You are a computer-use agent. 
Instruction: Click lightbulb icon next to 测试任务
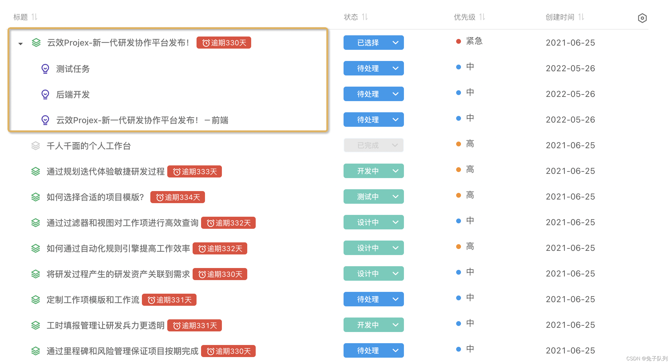45,69
